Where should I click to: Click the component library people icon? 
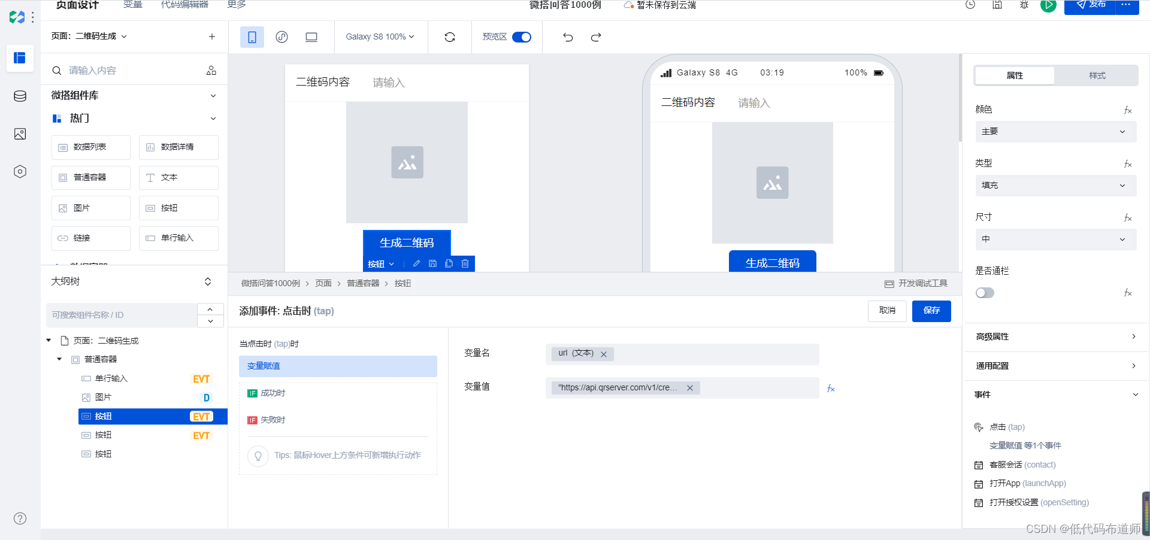coord(211,71)
